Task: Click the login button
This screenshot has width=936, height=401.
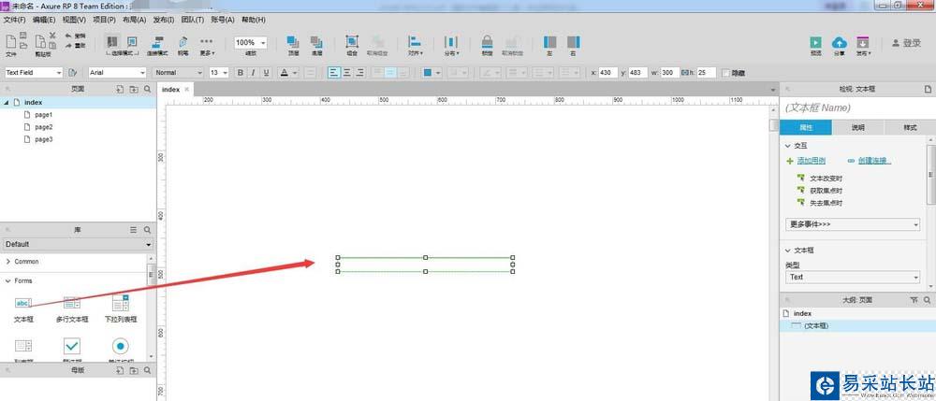Action: 906,43
